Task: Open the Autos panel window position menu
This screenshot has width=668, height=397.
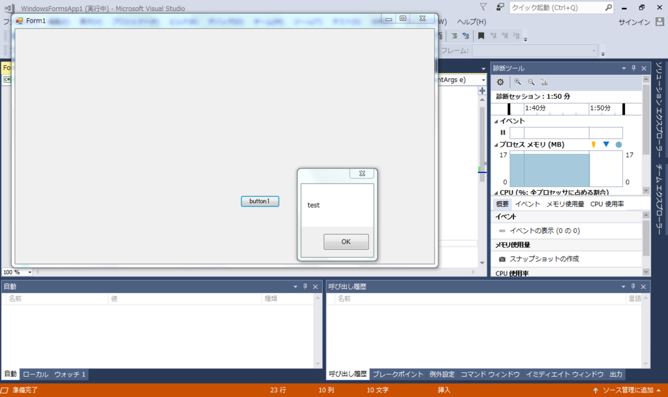Action: point(296,286)
